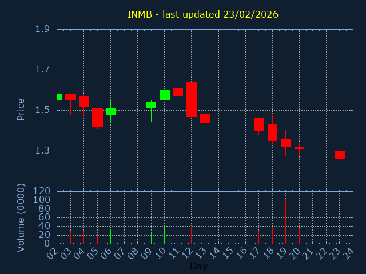The height and width of the screenshot is (274, 366).
Task: Click the red candlestick on day 05
Action: pyautogui.click(x=97, y=117)
